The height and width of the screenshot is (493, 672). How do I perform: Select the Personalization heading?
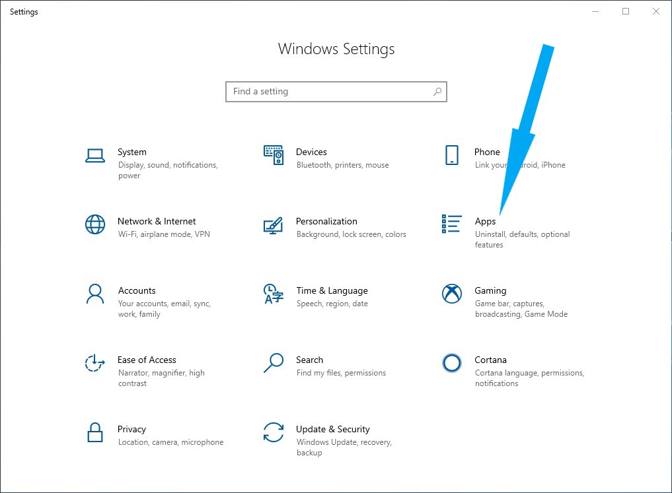(x=326, y=221)
